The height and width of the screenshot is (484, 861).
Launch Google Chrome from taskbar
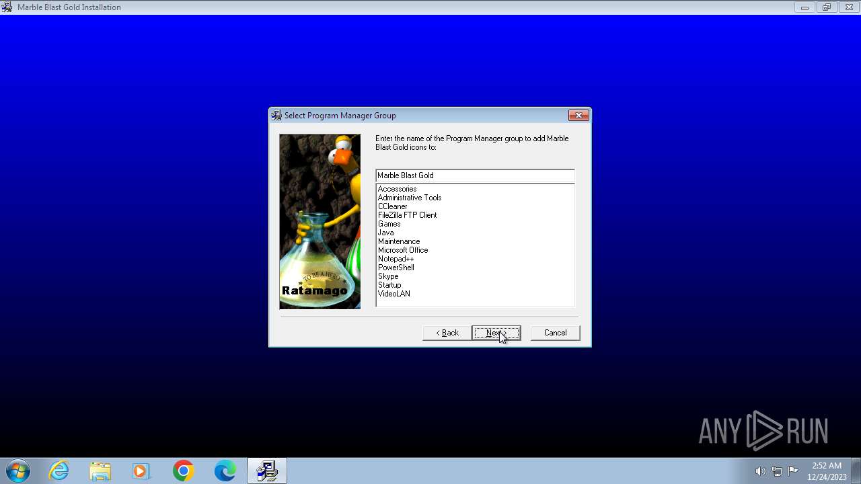(183, 471)
